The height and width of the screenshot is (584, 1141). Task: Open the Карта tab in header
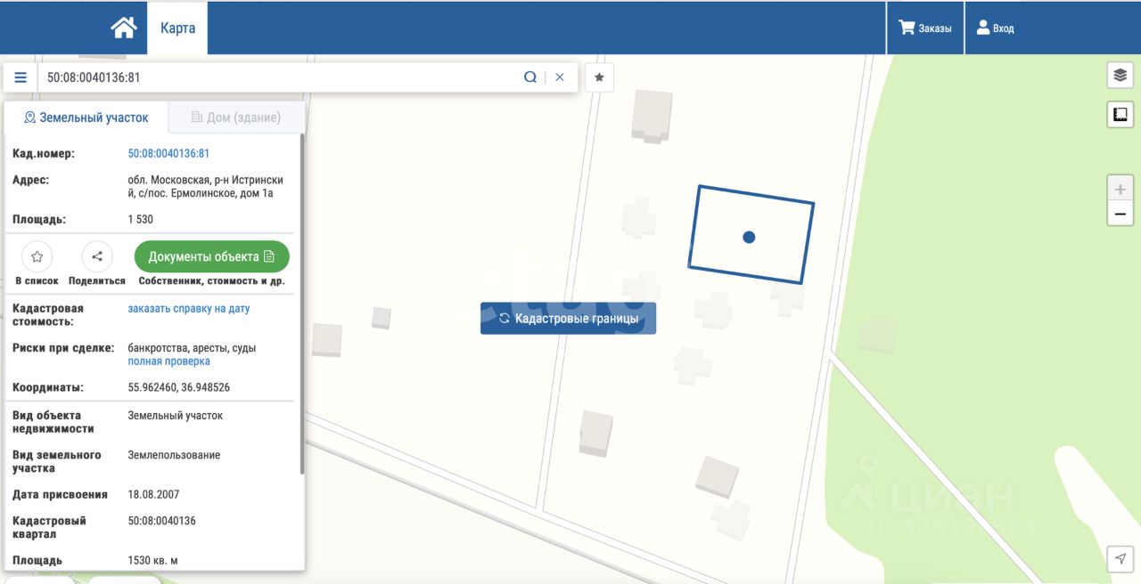click(177, 28)
